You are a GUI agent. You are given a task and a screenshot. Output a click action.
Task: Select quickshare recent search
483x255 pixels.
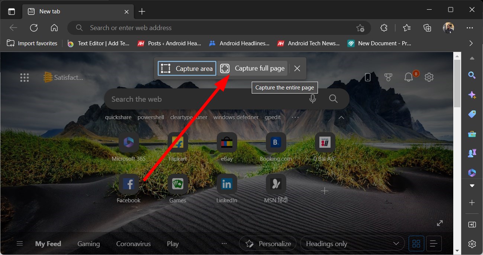tap(118, 117)
